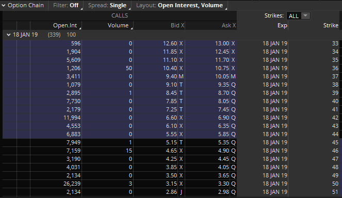This screenshot has height=198, width=342.
Task: Select bid price 3.50 for strike 49
Action: coord(171,176)
